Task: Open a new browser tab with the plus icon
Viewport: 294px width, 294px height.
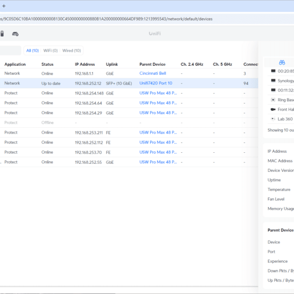Action: pyautogui.click(x=4, y=6)
